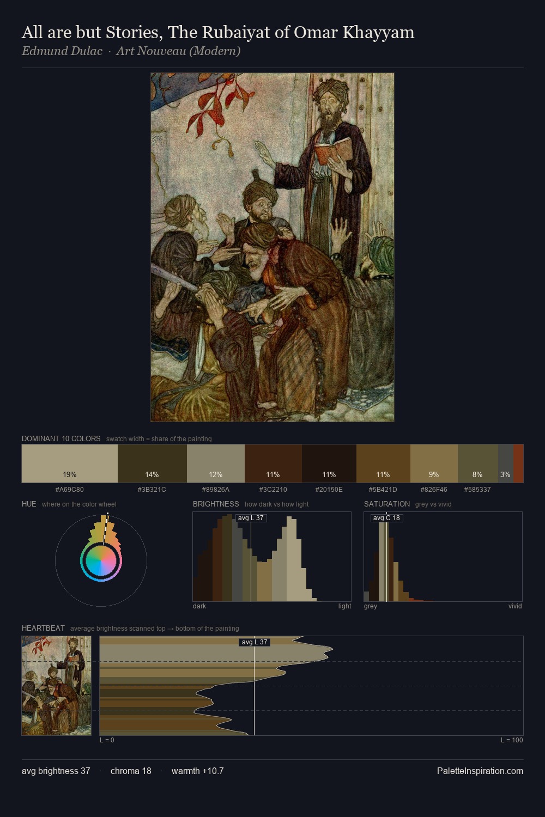This screenshot has height=817, width=545.
Task: Select the 9% tan swatch
Action: 434,464
